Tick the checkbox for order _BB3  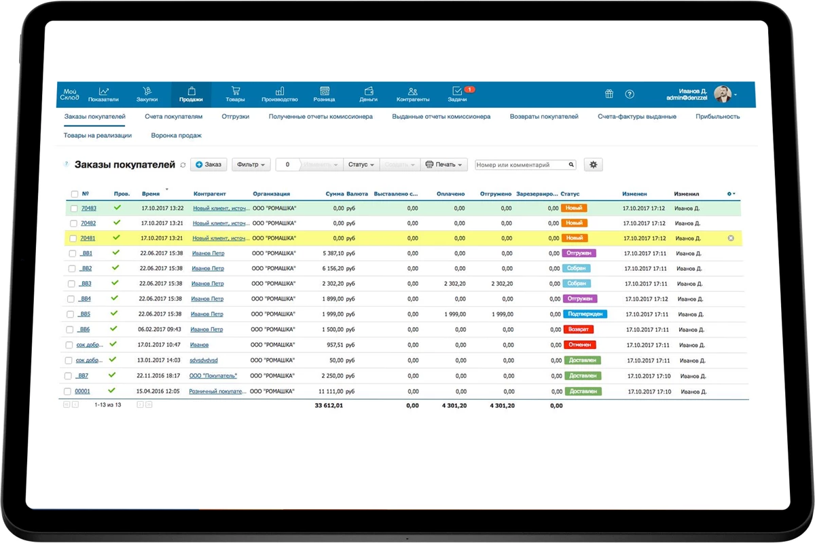coord(71,284)
